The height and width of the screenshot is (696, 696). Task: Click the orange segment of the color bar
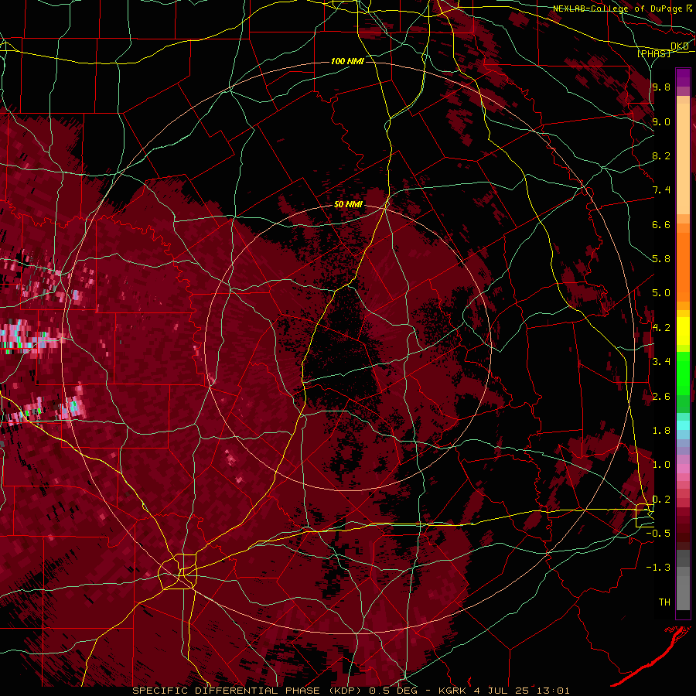pos(683,263)
